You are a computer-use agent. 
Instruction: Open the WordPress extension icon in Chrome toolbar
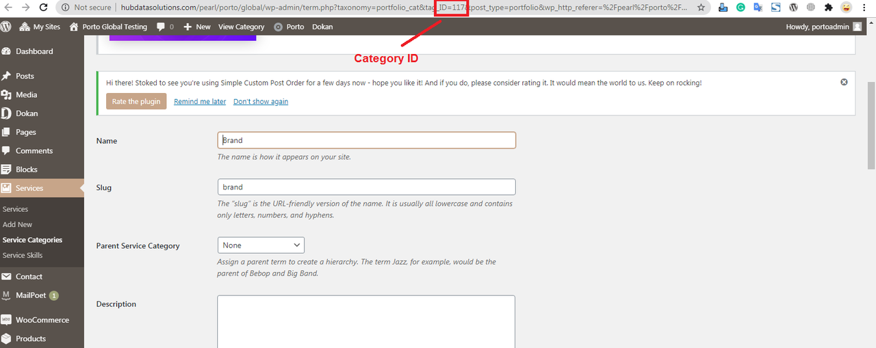pos(793,8)
